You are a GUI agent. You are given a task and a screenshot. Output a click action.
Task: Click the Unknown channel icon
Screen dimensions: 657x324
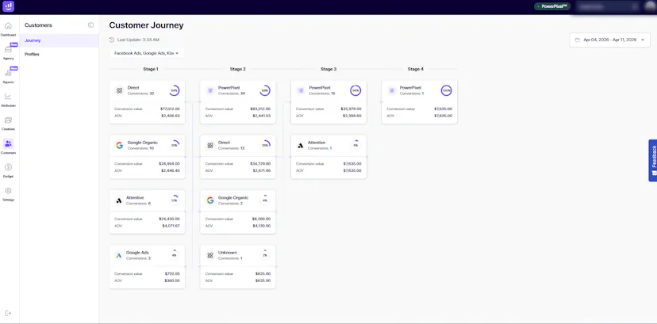(210, 255)
